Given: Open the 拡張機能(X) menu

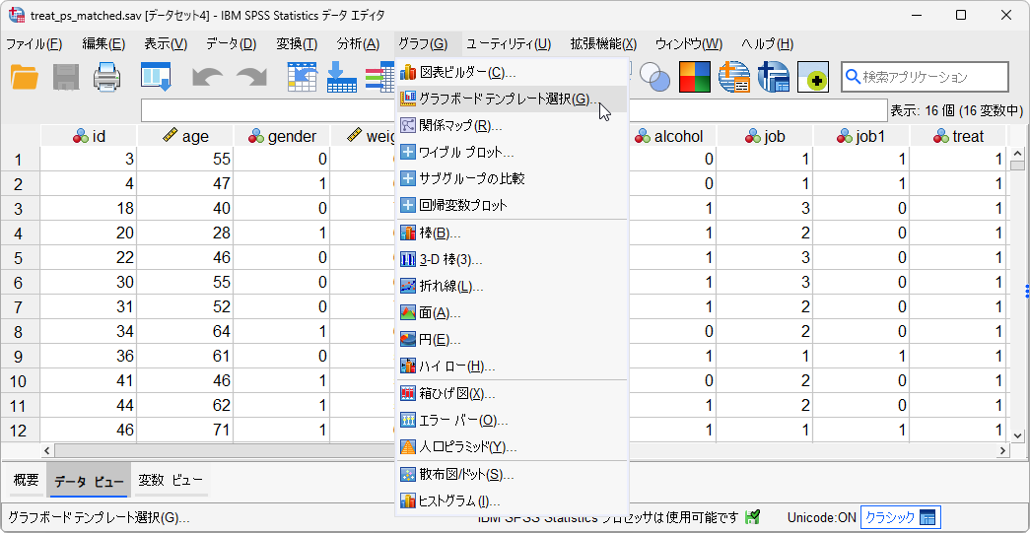Looking at the screenshot, I should [x=603, y=44].
